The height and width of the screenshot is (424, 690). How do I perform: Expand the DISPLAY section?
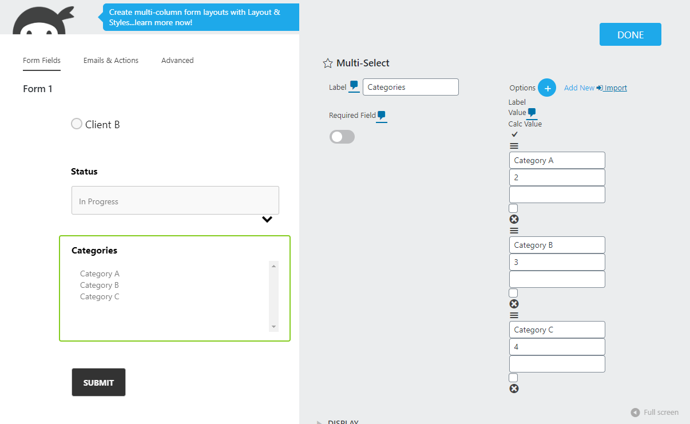(342, 421)
